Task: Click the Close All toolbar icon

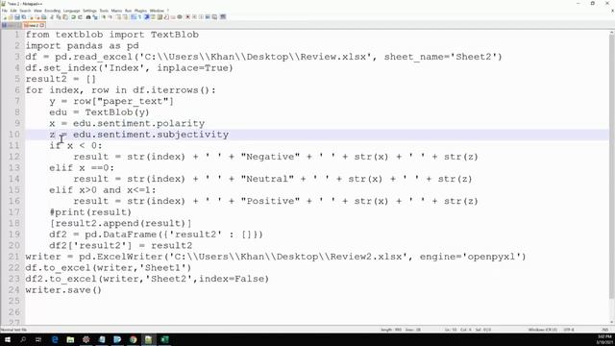Action: 37,17
